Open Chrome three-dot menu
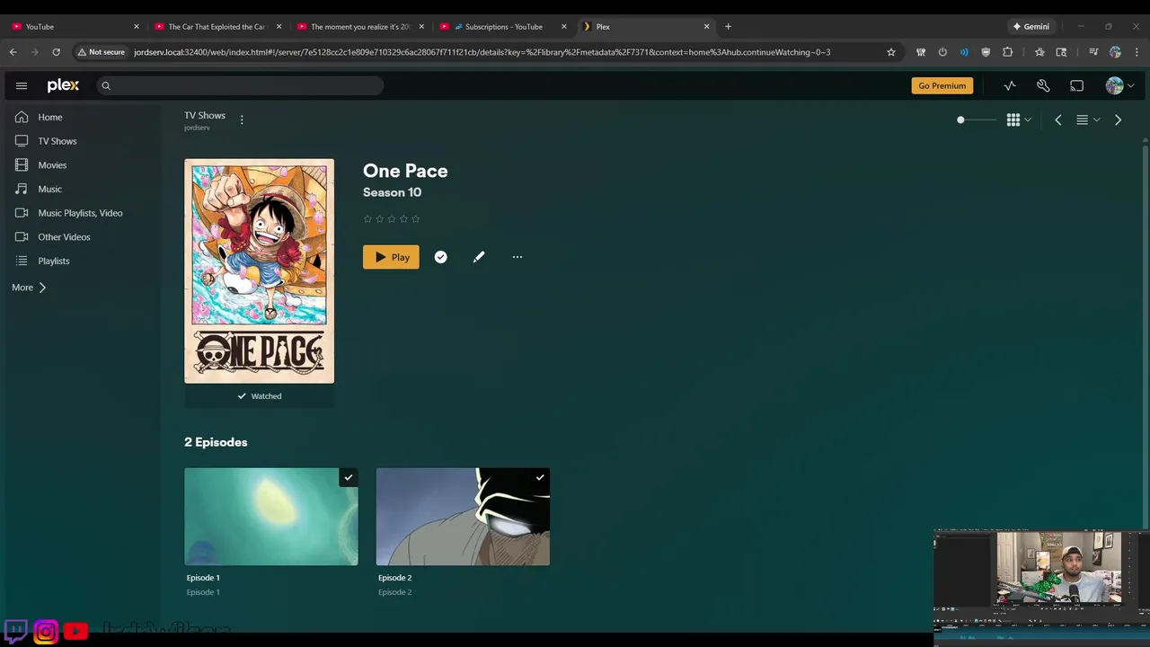The width and height of the screenshot is (1150, 647). (1137, 52)
